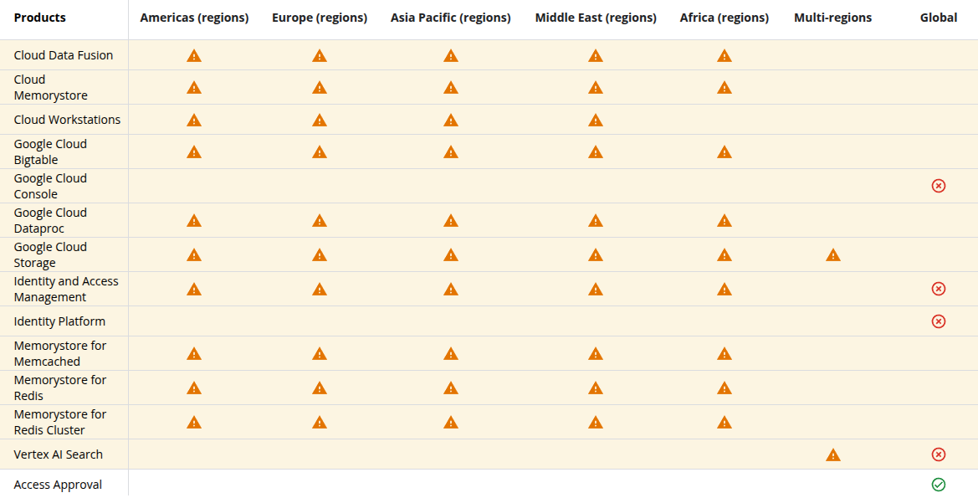Select the Google Cloud Console product name
This screenshot has width=978, height=498.
point(50,186)
